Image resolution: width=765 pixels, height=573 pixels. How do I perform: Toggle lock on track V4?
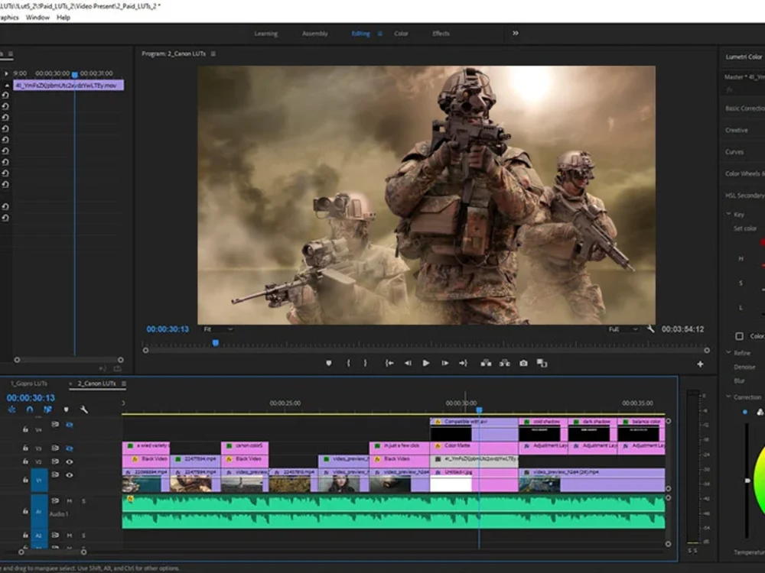tap(25, 429)
